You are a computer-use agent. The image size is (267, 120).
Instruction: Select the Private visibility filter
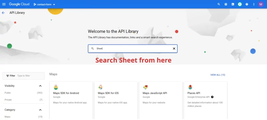pyautogui.click(x=8, y=100)
